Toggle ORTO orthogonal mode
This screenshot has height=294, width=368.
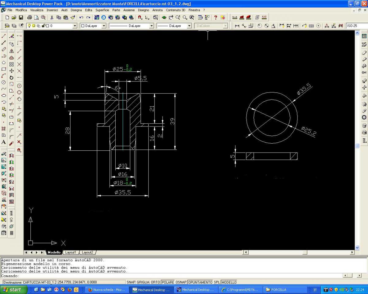[x=155, y=282]
